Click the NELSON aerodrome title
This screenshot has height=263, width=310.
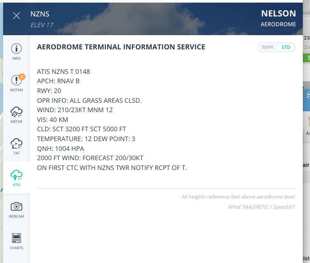tap(278, 14)
